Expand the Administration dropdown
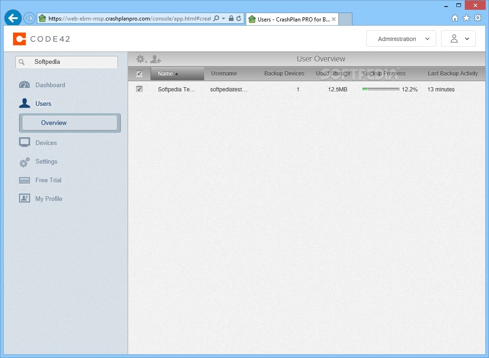Viewport: 489px width, 358px height. (x=401, y=39)
